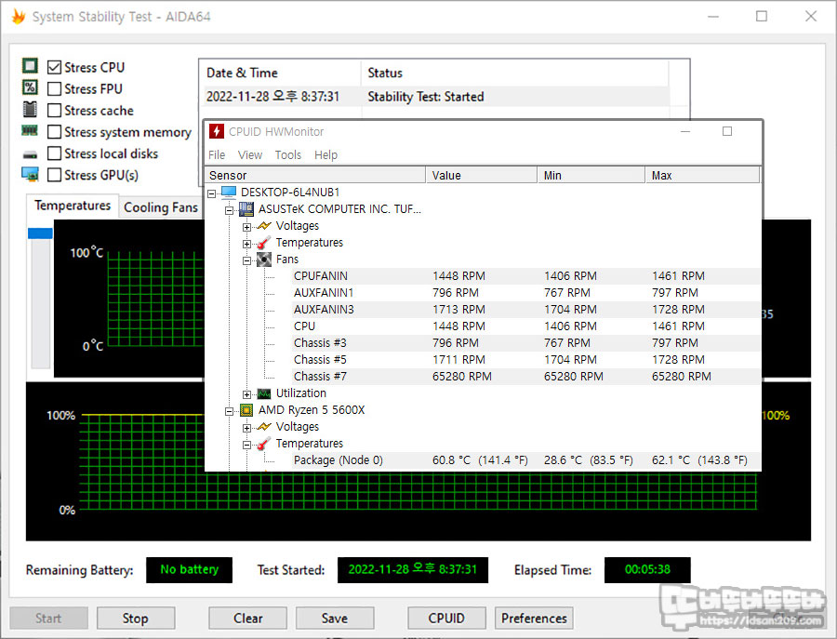Select the Chassis #7 fan row

point(525,377)
